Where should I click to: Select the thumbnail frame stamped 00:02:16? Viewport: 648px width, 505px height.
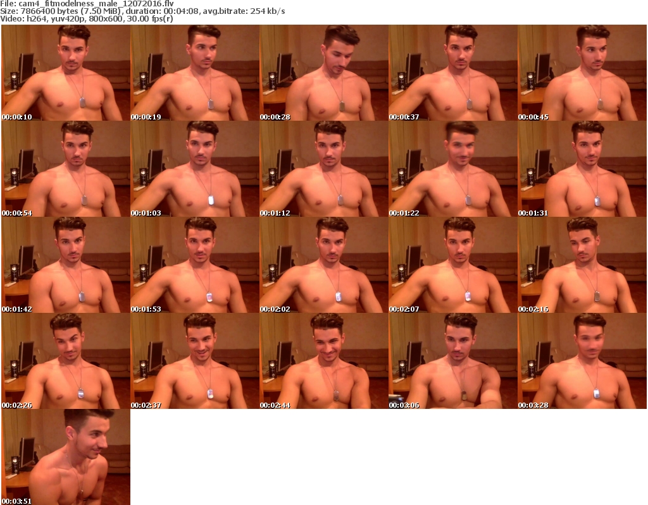click(x=582, y=265)
